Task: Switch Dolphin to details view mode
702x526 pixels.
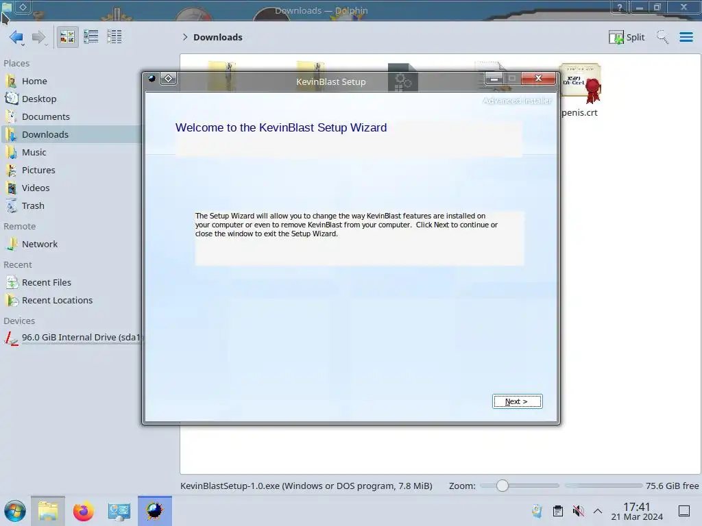Action: point(114,37)
